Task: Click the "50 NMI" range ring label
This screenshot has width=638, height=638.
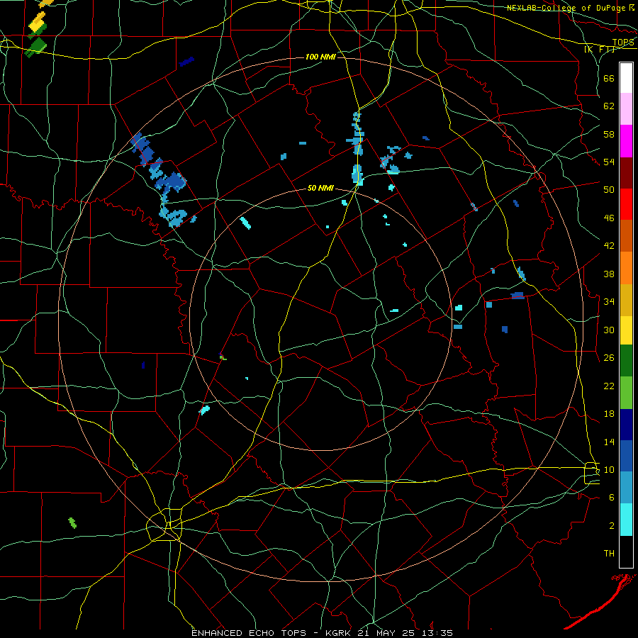Action: coord(320,188)
